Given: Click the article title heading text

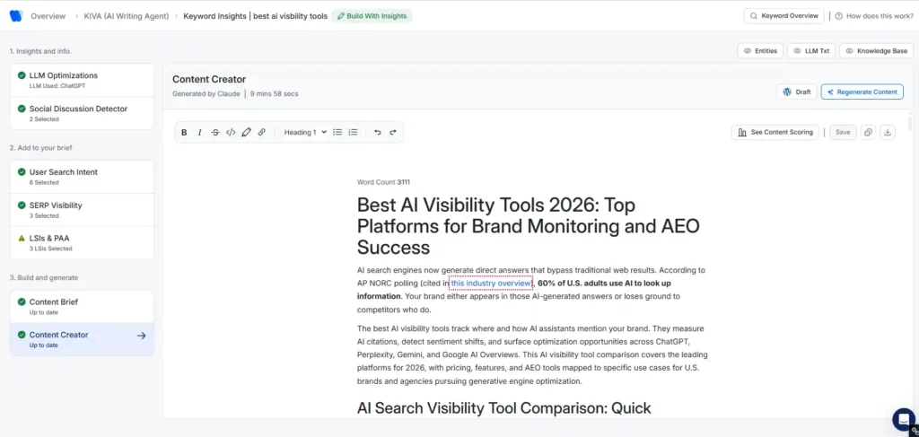Looking at the screenshot, I should [x=528, y=226].
